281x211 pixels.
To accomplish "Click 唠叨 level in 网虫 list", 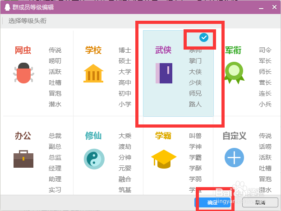I will click(x=55, y=61).
